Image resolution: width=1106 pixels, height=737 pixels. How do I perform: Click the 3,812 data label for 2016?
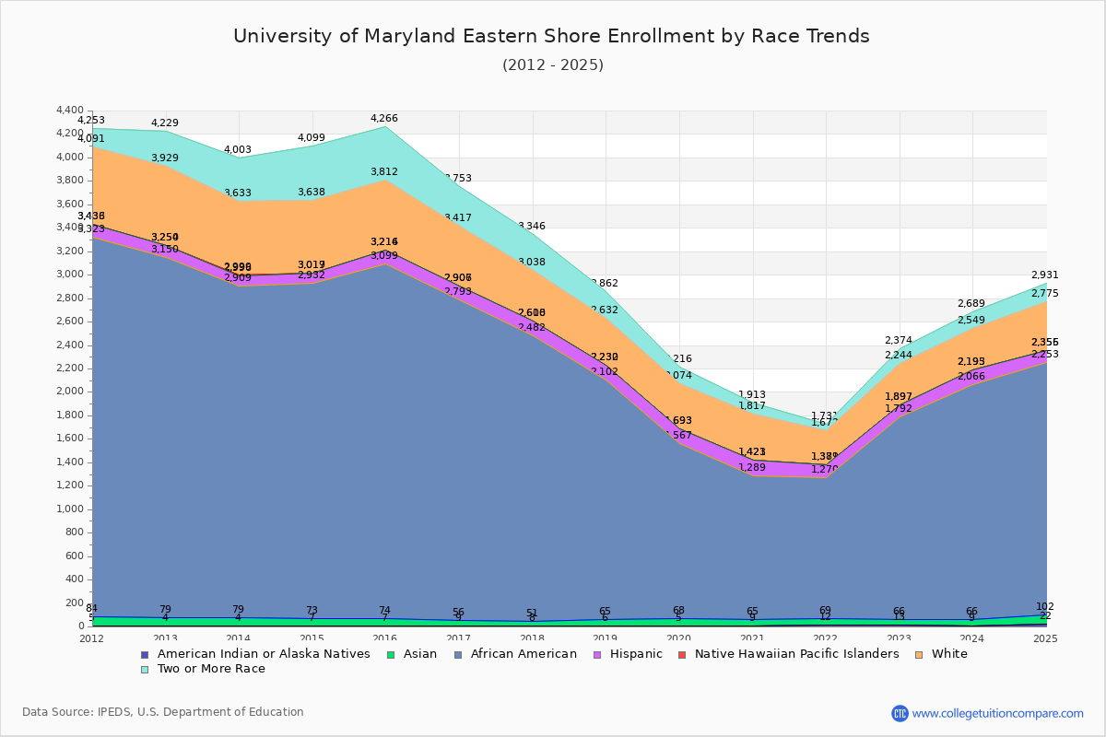pos(384,171)
